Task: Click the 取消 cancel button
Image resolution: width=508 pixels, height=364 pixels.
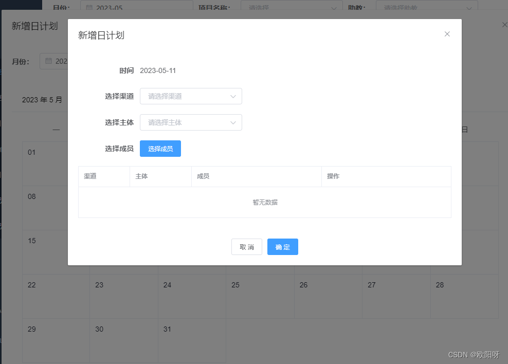Action: 246,247
